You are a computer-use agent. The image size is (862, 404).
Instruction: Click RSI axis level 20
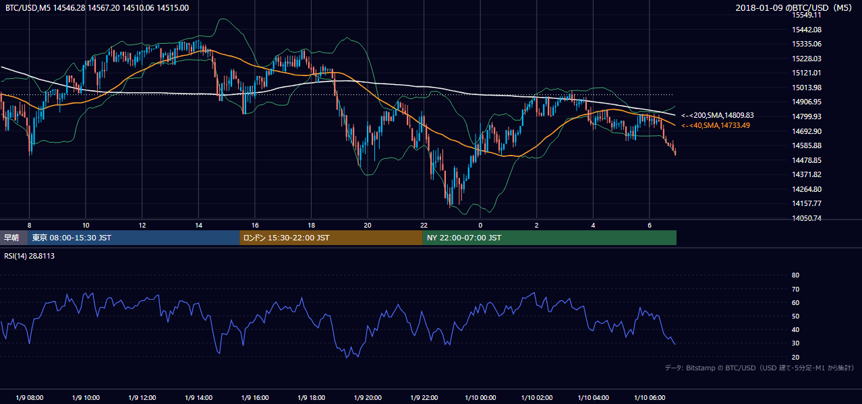[795, 357]
